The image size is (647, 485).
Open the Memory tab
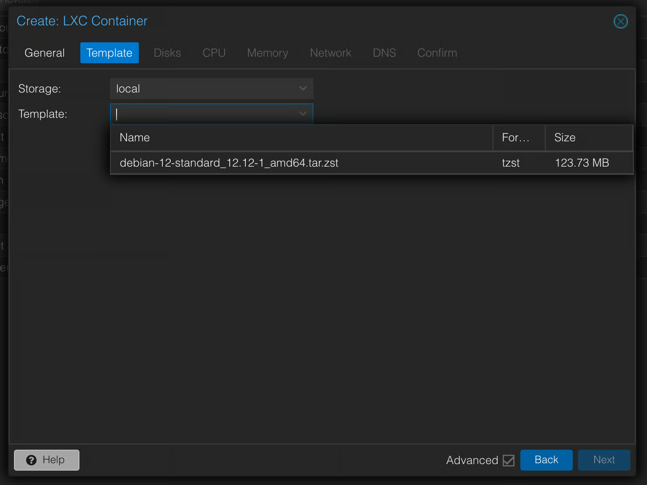(x=268, y=53)
